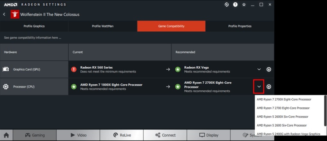Click the Wolfenstein II game logo icon
This screenshot has width=327, height=141.
click(15, 14)
